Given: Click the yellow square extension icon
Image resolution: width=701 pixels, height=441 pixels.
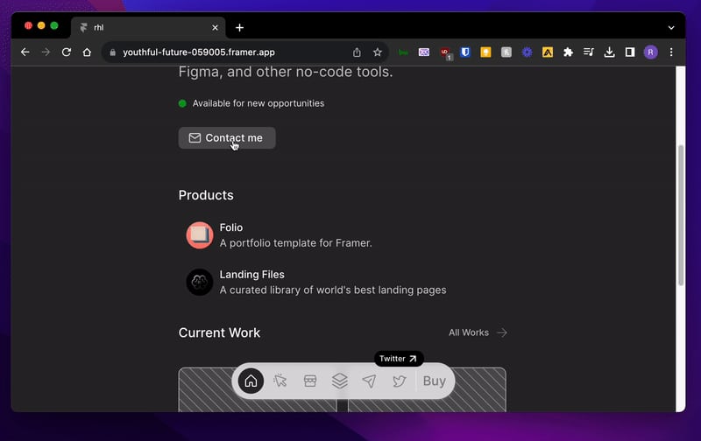Looking at the screenshot, I should coord(485,52).
